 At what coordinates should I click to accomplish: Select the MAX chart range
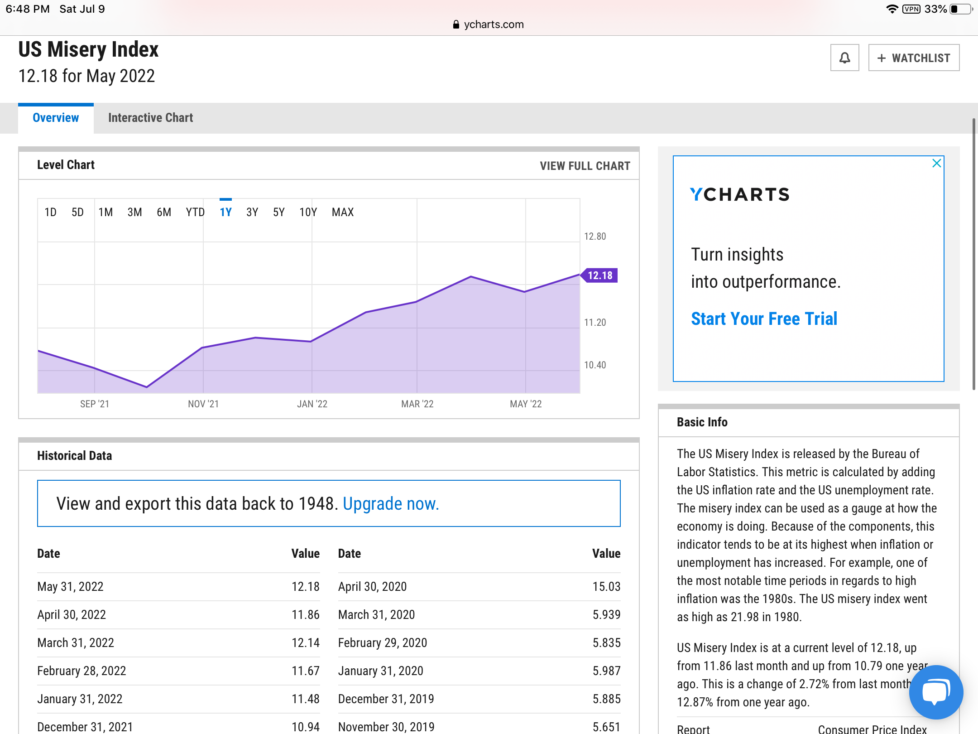pos(343,212)
